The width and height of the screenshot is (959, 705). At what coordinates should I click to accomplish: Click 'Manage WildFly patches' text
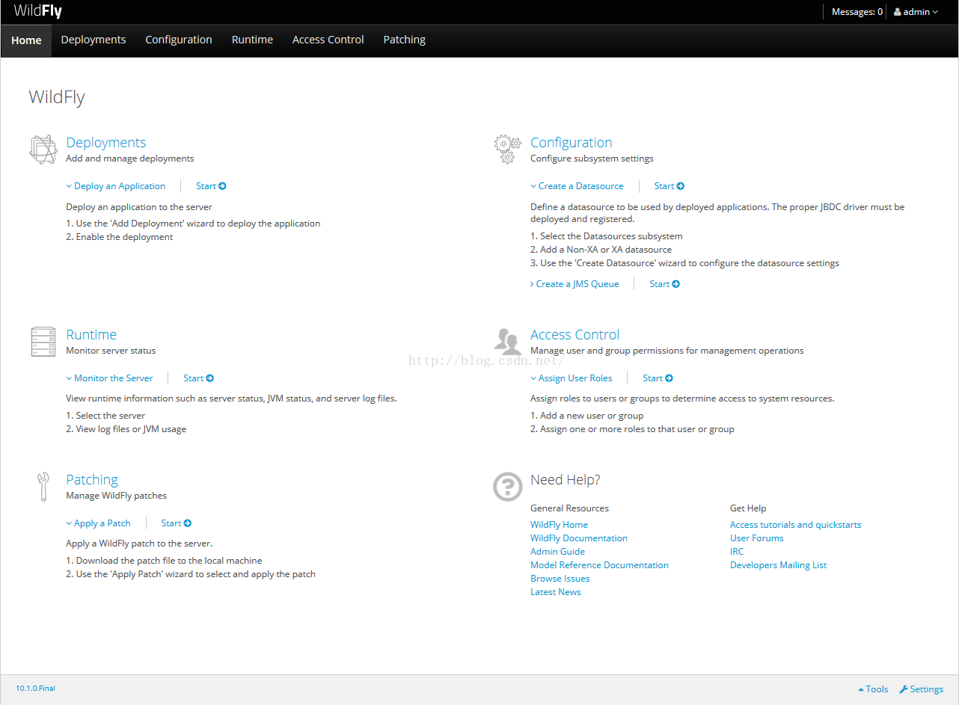117,496
